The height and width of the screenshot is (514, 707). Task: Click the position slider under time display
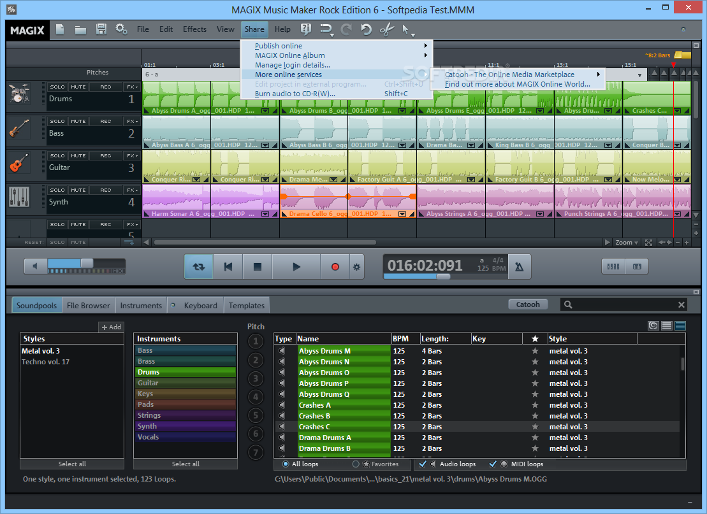point(443,276)
